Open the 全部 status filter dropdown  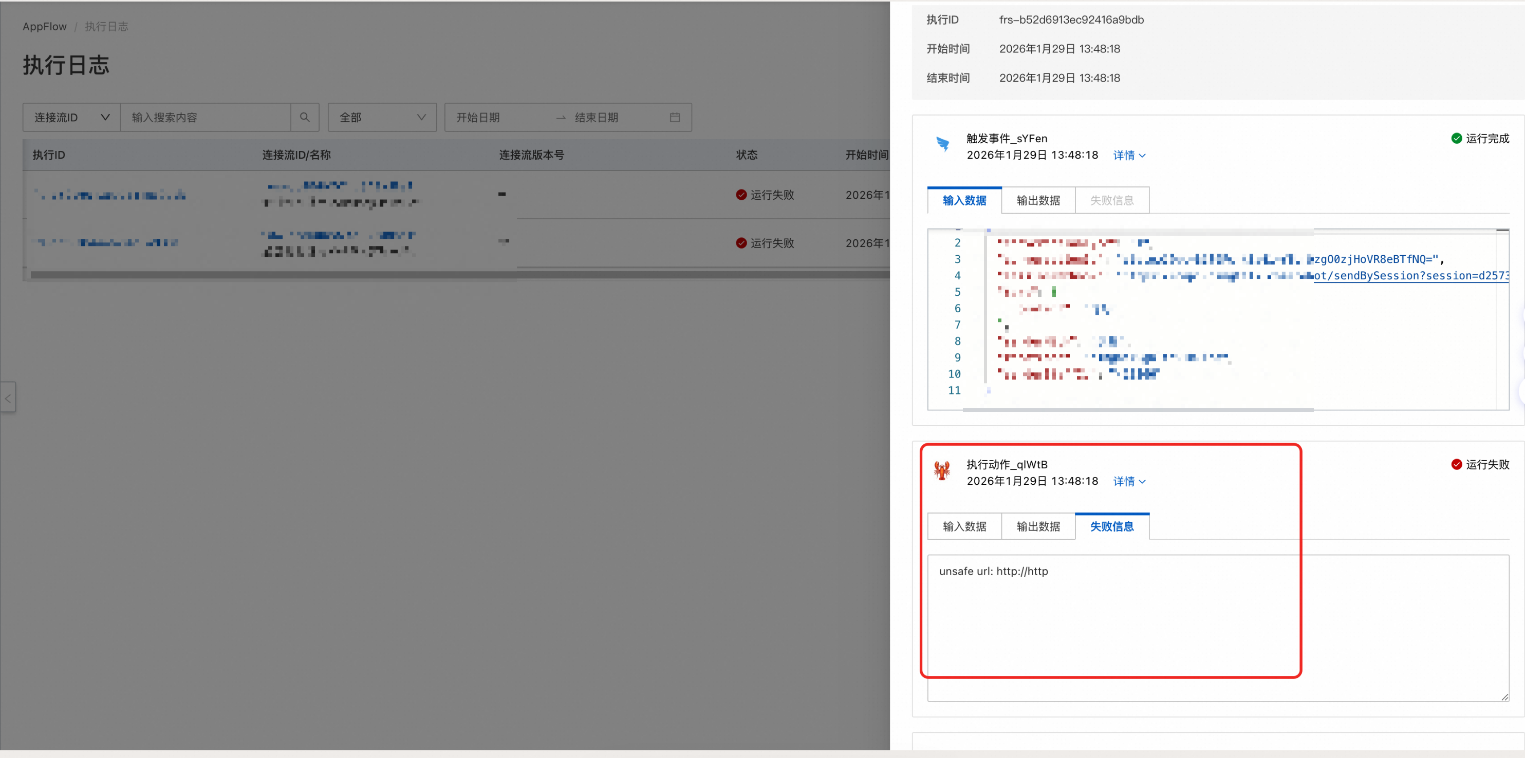pos(382,117)
